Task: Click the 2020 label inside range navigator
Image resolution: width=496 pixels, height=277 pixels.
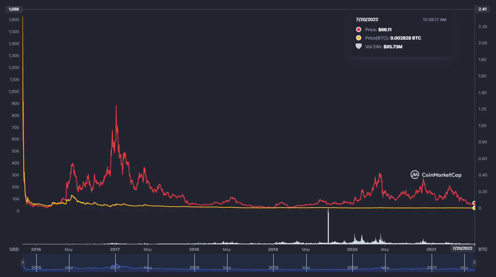Action: (352, 268)
